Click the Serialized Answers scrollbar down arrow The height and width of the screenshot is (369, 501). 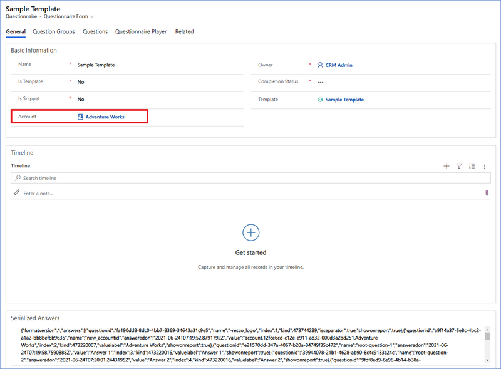[487, 360]
